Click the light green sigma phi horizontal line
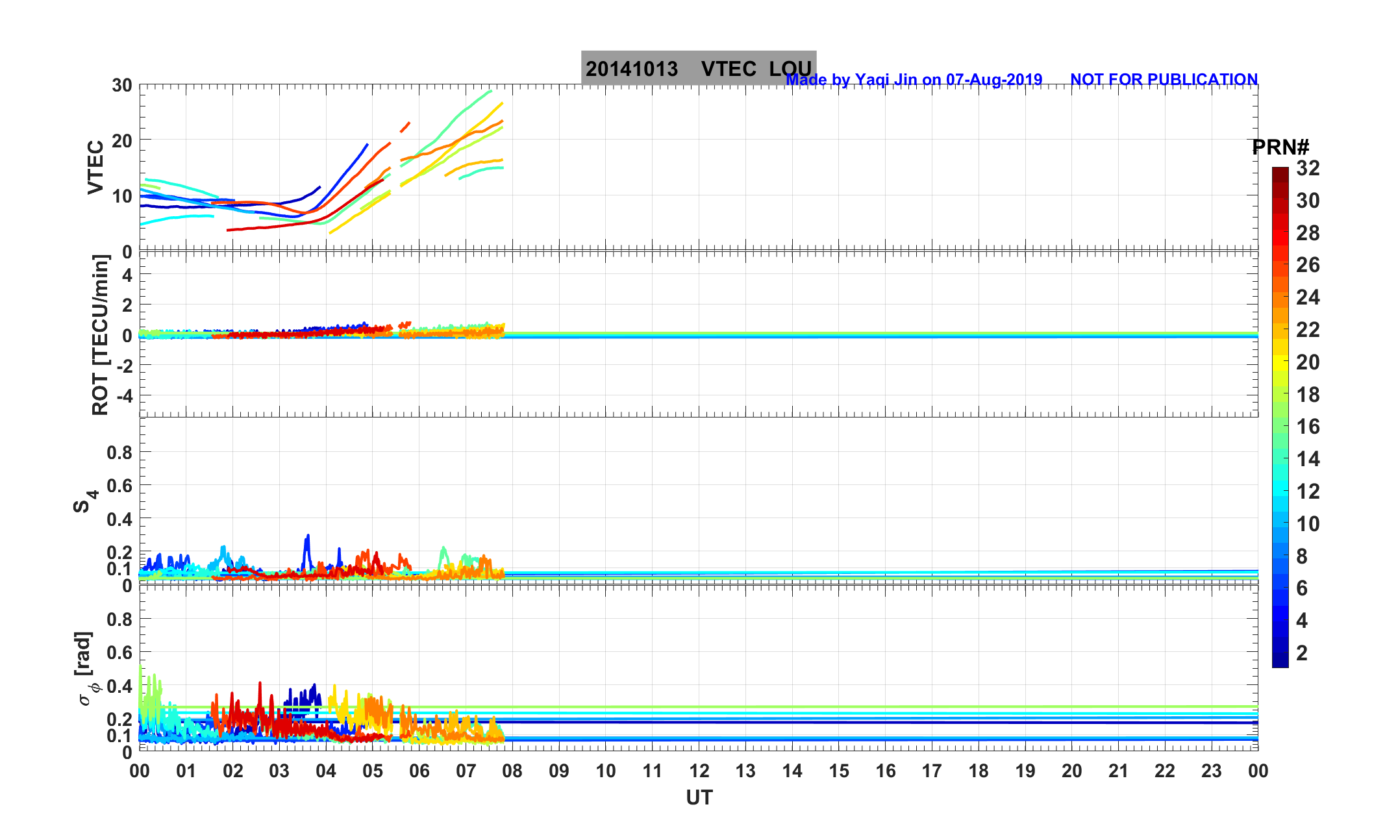The image size is (1398, 835). 779,707
